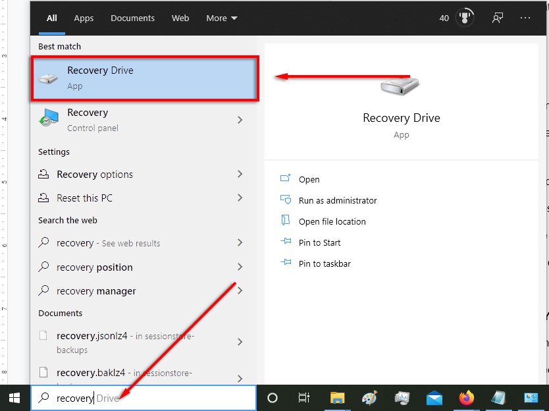Open the search options ellipsis menu
The height and width of the screenshot is (411, 549).
coord(525,18)
